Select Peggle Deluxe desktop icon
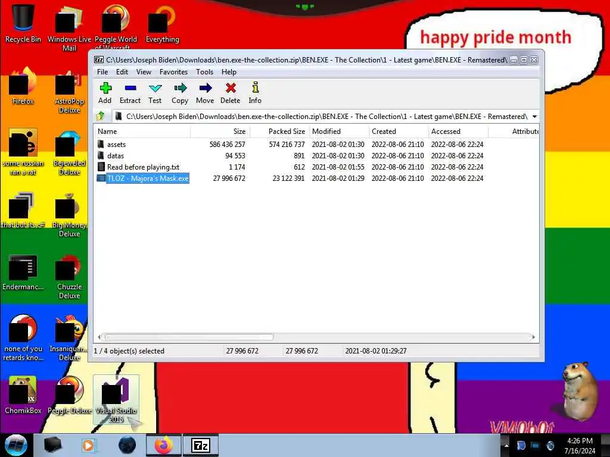The width and height of the screenshot is (610, 457). (69, 395)
